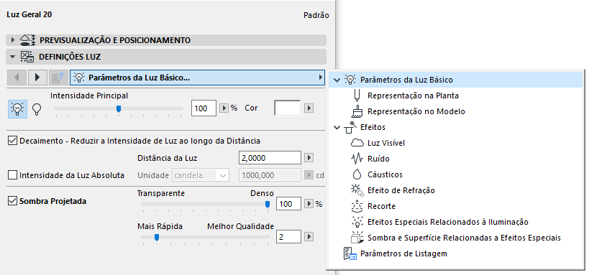This screenshot has height=275, width=589.
Task: Click the Efeitos Especiais Iluminação icon
Action: 357,222
